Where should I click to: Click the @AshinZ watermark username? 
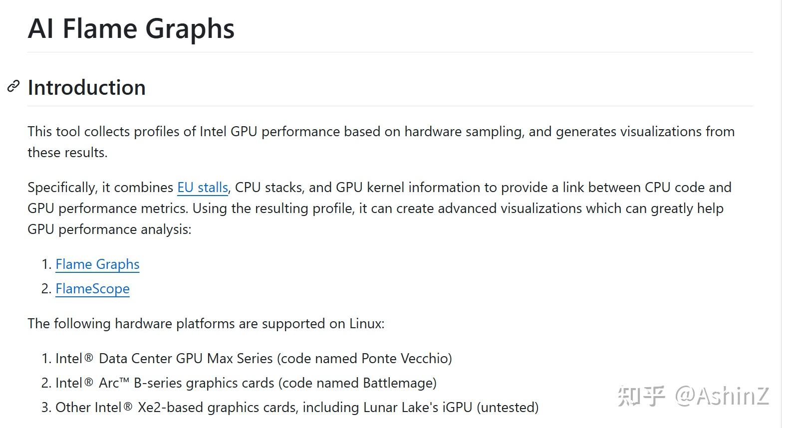pyautogui.click(x=722, y=397)
